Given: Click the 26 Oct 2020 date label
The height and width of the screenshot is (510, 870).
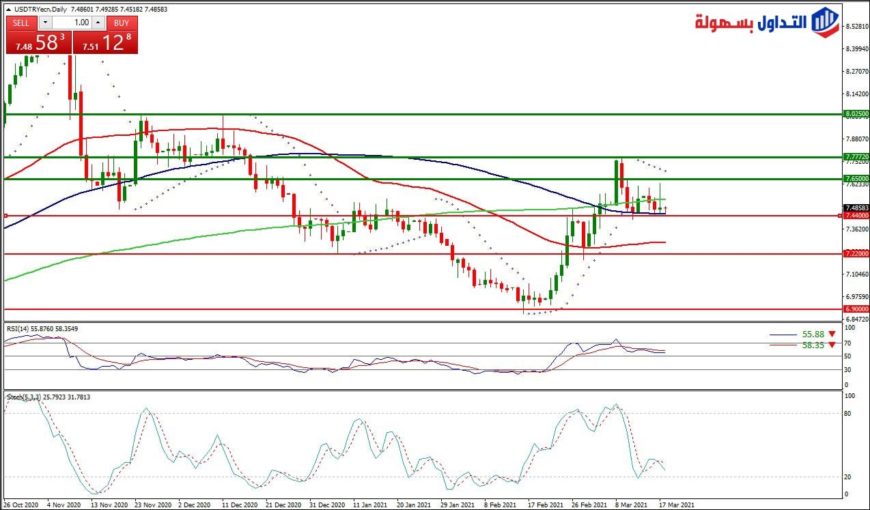Looking at the screenshot, I should pyautogui.click(x=22, y=505).
